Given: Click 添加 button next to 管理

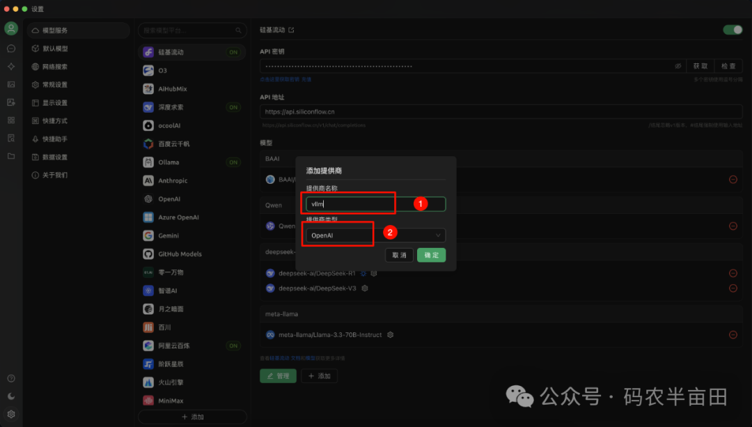Looking at the screenshot, I should tap(320, 375).
